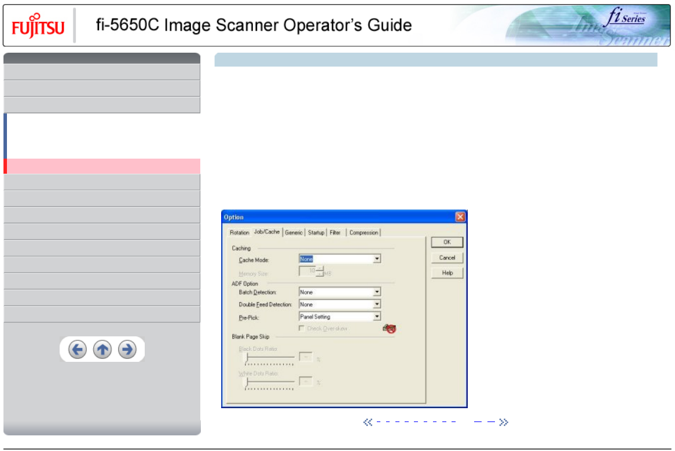Click the left arrow previous-page icon

click(78, 350)
